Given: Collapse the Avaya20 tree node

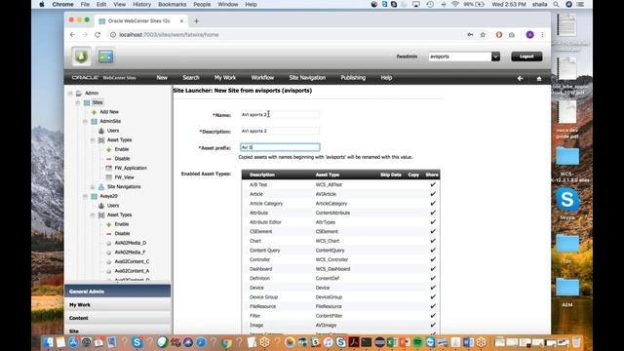Looking at the screenshot, I should pyautogui.click(x=85, y=196).
